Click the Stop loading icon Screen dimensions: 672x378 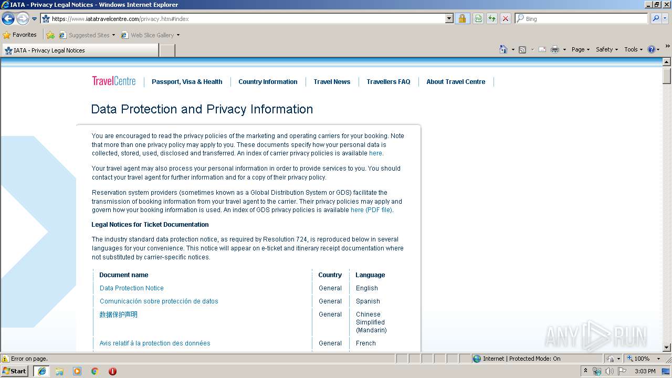[x=506, y=19]
